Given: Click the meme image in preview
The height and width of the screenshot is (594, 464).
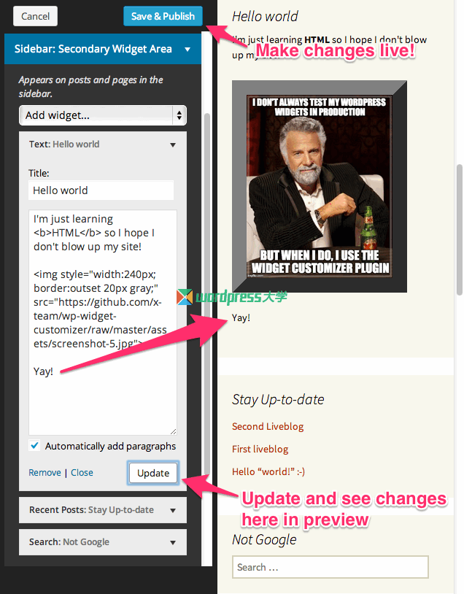Looking at the screenshot, I should pos(320,186).
